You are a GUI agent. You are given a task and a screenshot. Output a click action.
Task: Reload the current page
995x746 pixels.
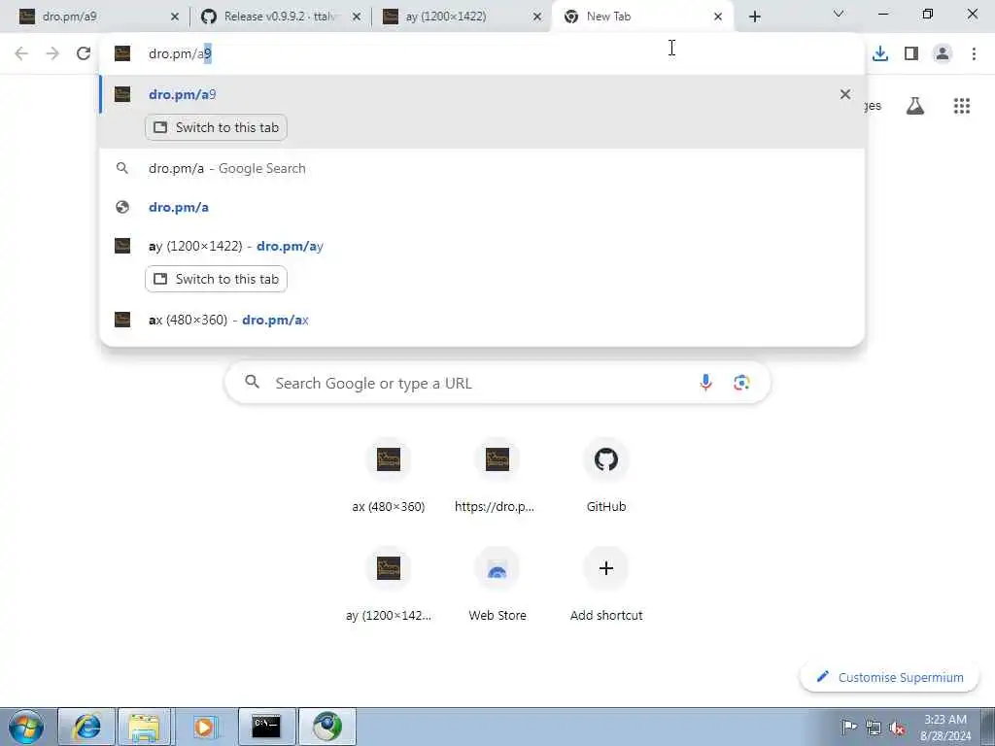point(84,54)
